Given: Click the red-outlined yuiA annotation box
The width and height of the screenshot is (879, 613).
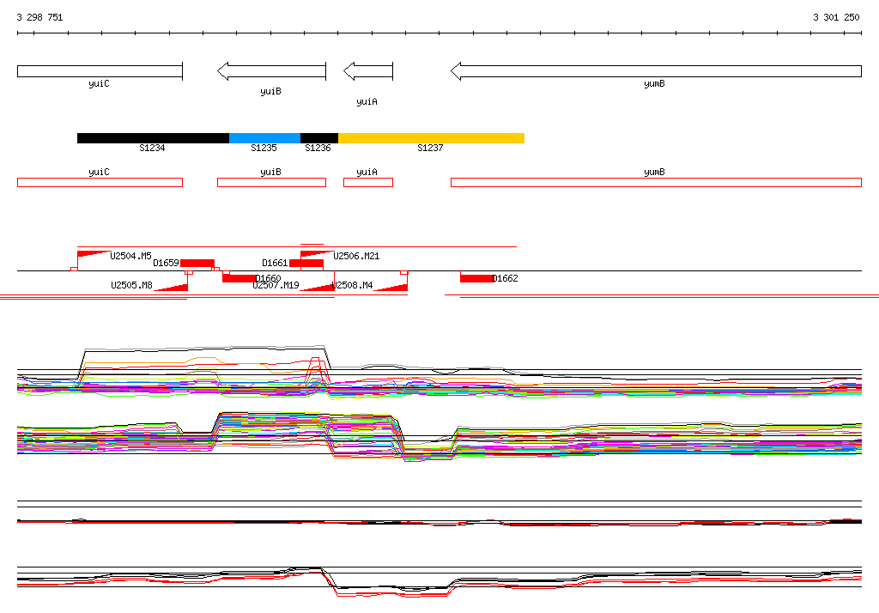Looking at the screenshot, I should 368,182.
